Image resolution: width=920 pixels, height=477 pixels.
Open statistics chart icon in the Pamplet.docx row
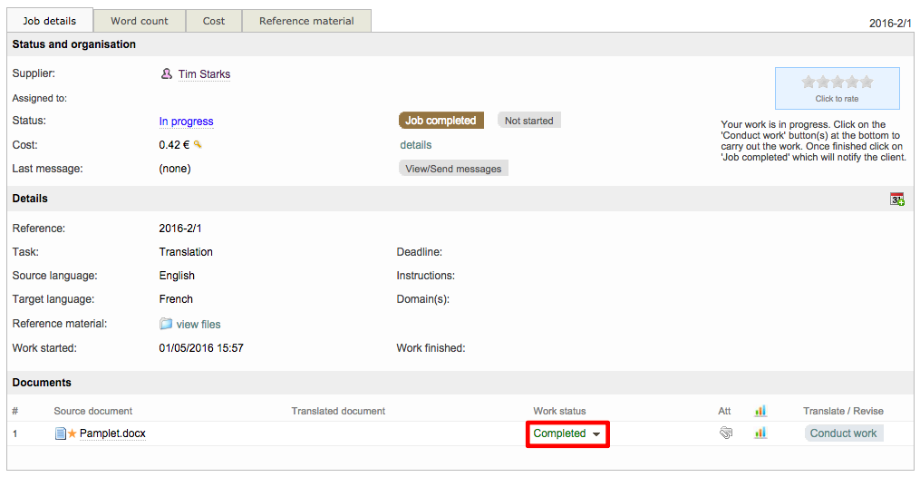click(760, 433)
